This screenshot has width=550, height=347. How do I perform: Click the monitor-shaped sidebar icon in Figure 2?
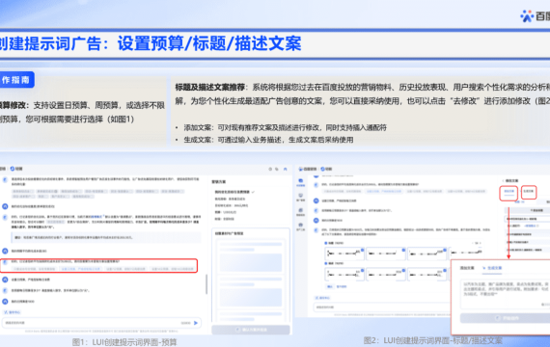point(301,197)
